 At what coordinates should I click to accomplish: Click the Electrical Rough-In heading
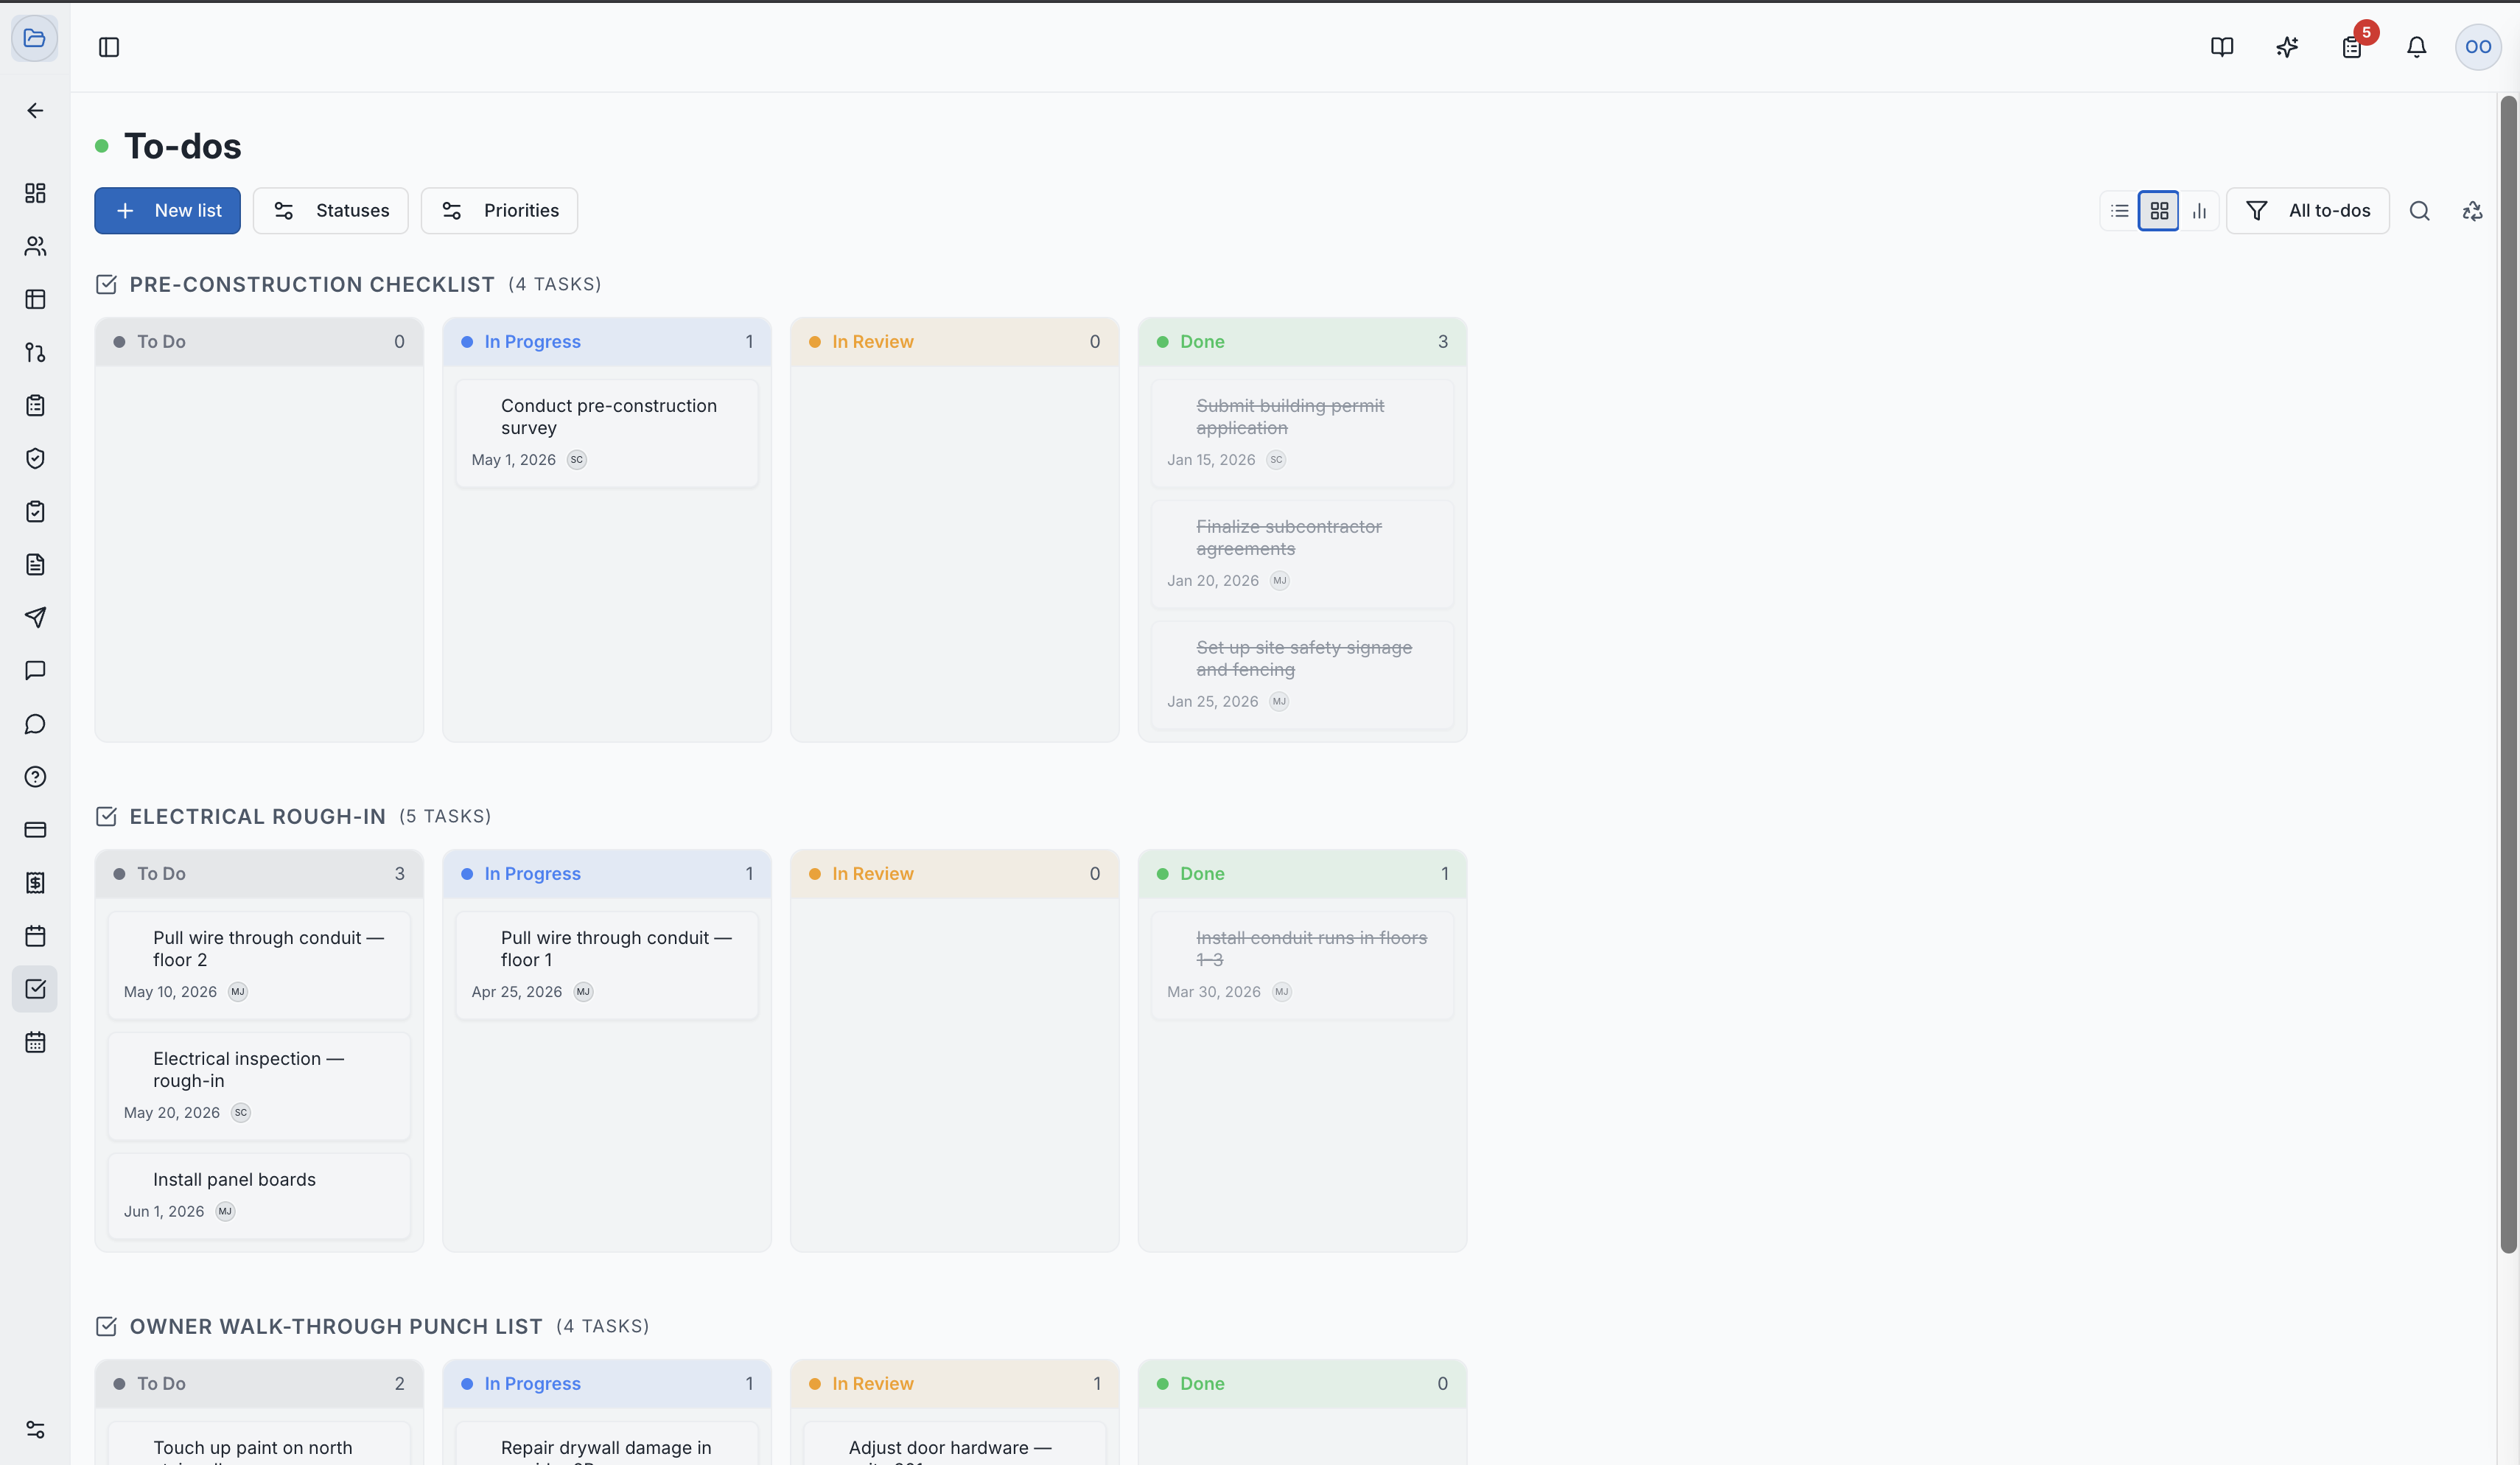pos(258,817)
